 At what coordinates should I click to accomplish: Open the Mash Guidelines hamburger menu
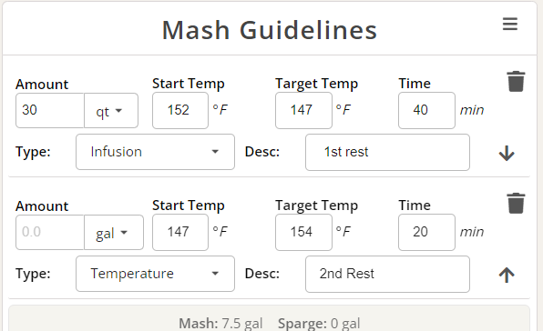510,25
